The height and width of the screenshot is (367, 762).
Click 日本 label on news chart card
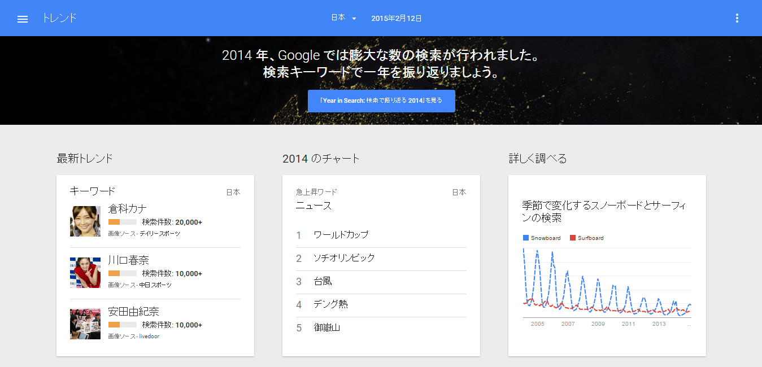[459, 192]
